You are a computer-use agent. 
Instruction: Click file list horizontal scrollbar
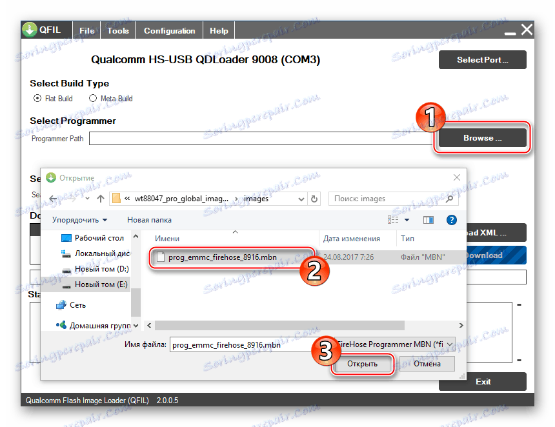[x=279, y=325]
